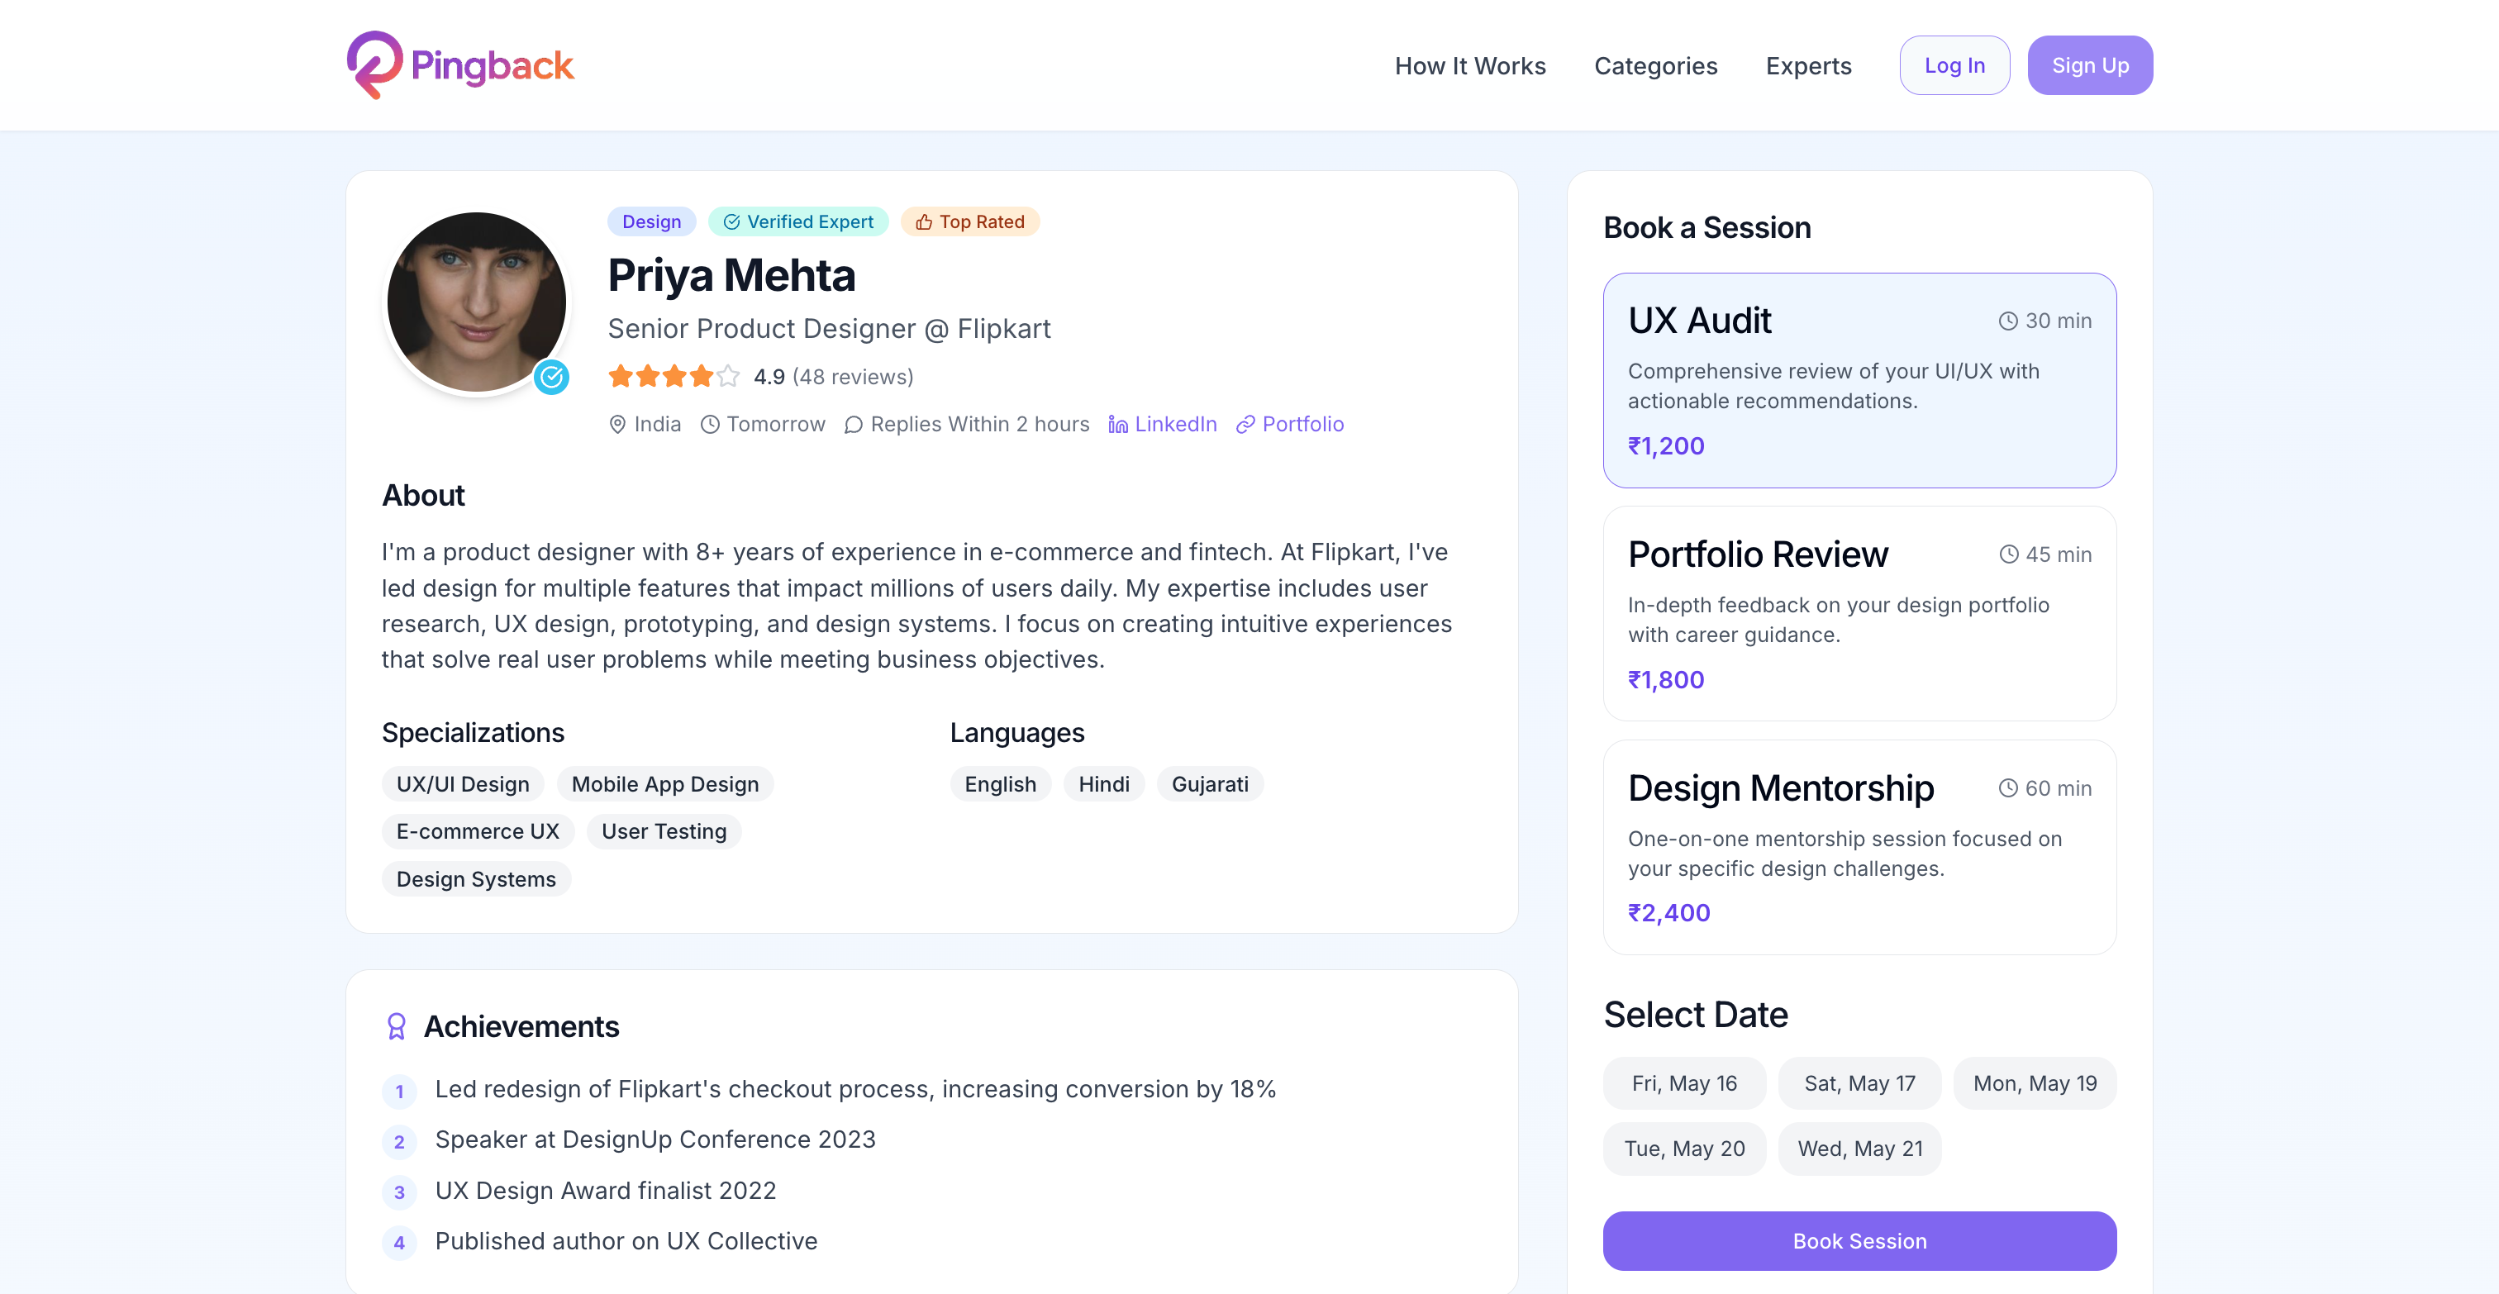
Task: Choose Tue, May 20 date
Action: click(1684, 1149)
